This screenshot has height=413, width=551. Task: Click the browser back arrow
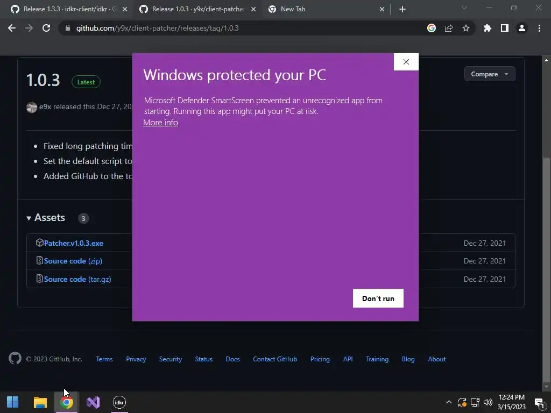point(12,28)
